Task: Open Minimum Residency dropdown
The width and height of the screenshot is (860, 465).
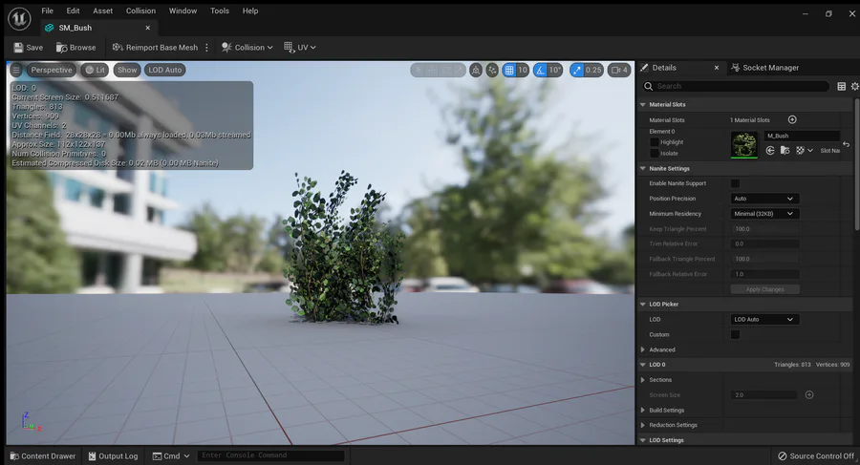Action: point(764,214)
